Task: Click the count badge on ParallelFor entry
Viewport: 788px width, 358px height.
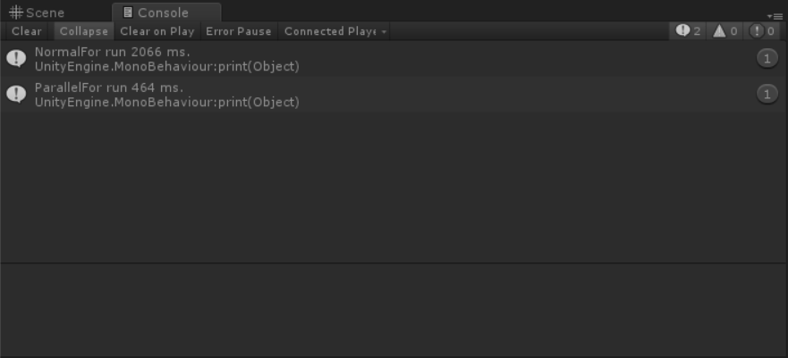Action: (767, 95)
